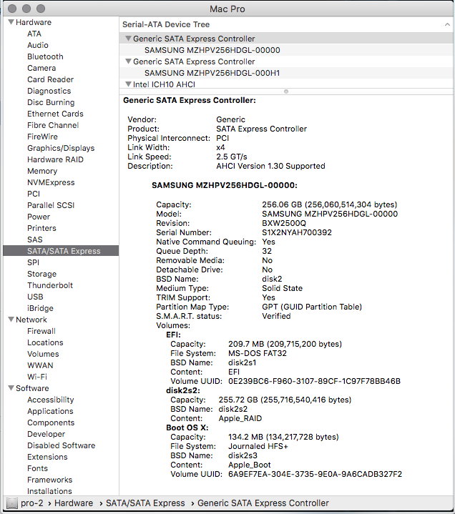
Task: Click the disk2s2 volume heading
Action: click(182, 390)
